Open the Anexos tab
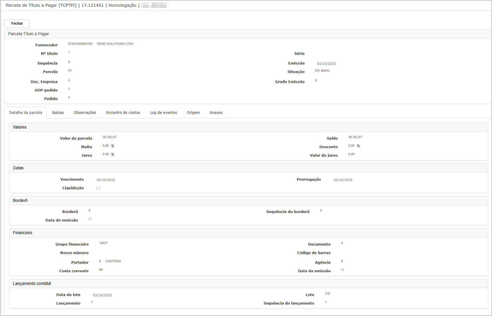Viewport: 492px width, 316px height. 216,113
